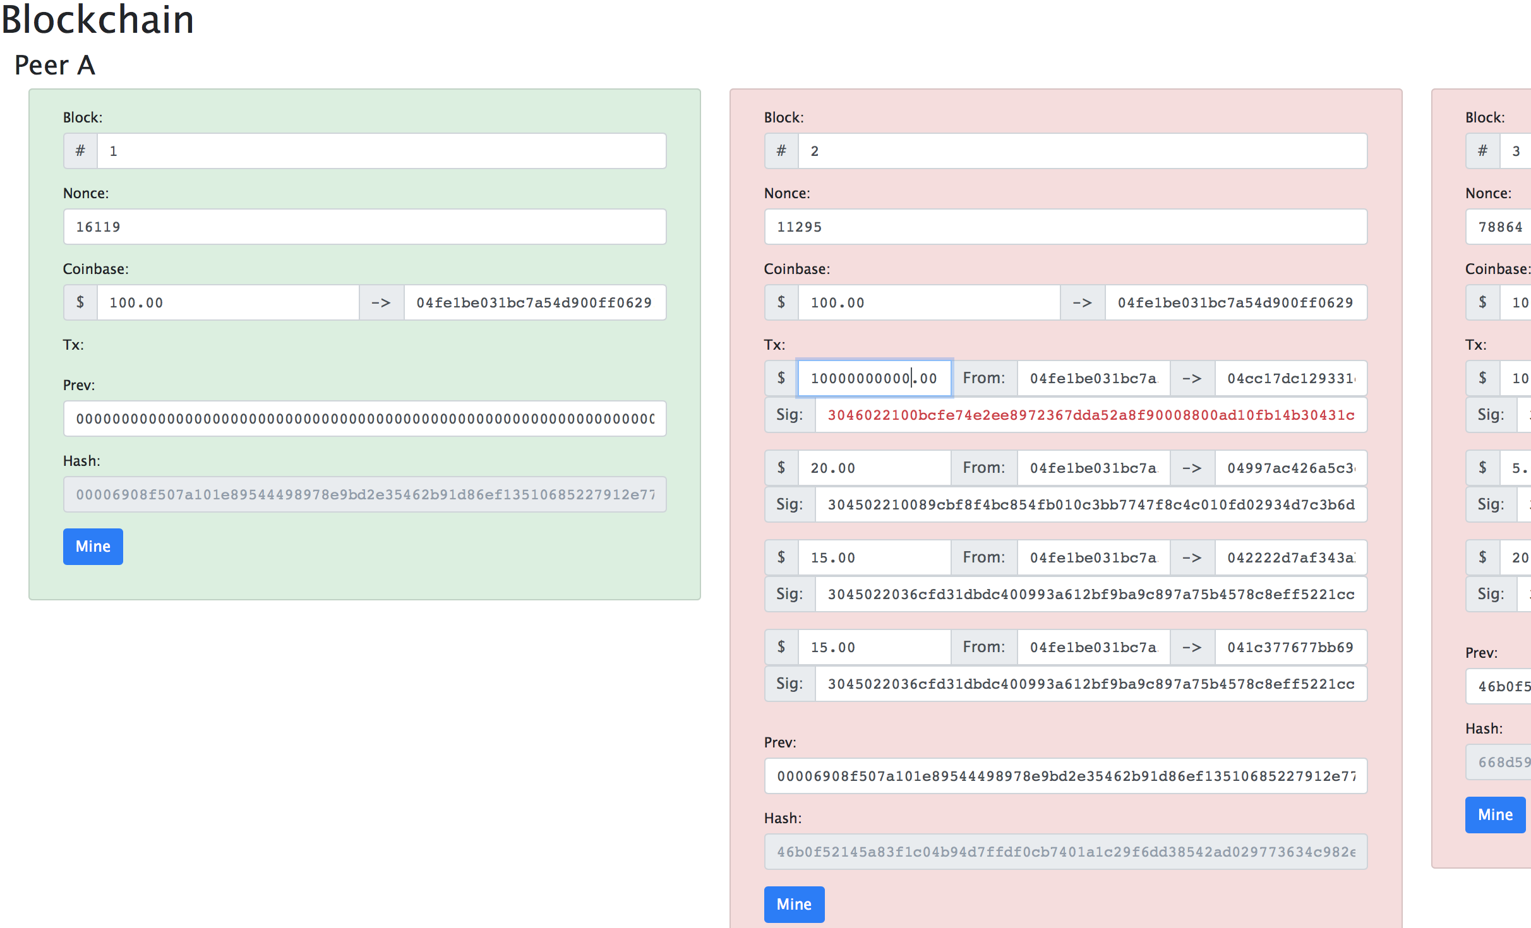Edit block 2 coinbase recipient address
1531x928 pixels.
pos(1236,302)
